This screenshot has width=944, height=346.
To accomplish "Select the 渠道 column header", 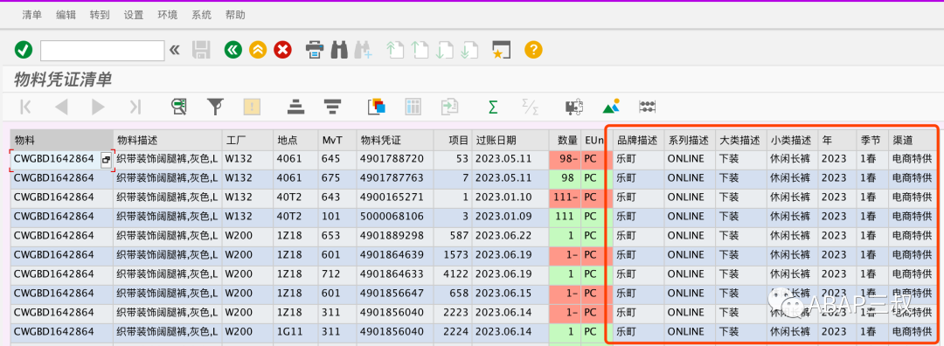I will point(912,140).
